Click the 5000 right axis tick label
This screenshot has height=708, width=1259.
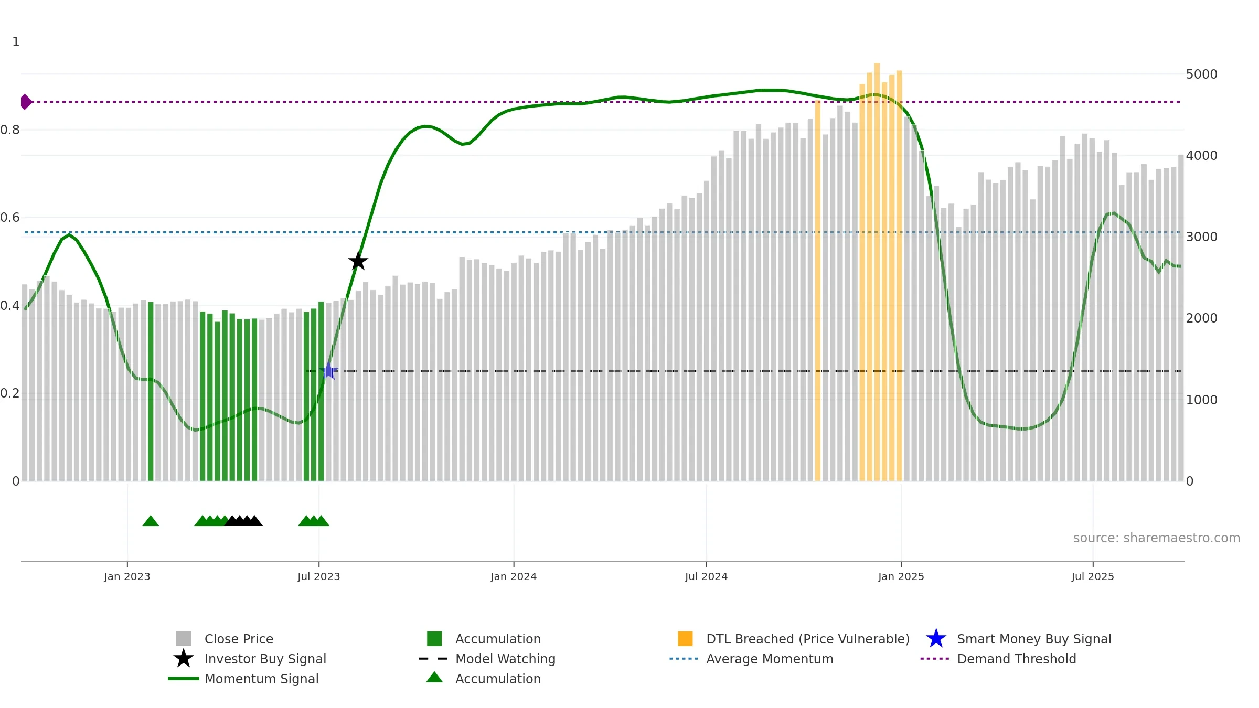tap(1201, 74)
